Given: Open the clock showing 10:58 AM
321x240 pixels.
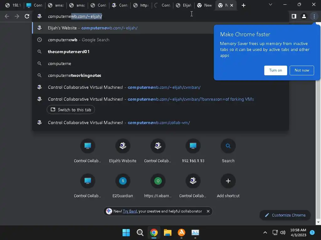Looking at the screenshot, I should pos(298,232).
